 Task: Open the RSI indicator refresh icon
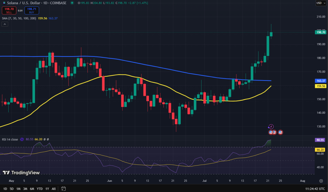(x=22, y=139)
